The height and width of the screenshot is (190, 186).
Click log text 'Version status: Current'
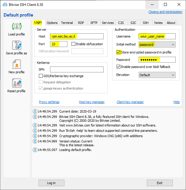(x=76, y=141)
